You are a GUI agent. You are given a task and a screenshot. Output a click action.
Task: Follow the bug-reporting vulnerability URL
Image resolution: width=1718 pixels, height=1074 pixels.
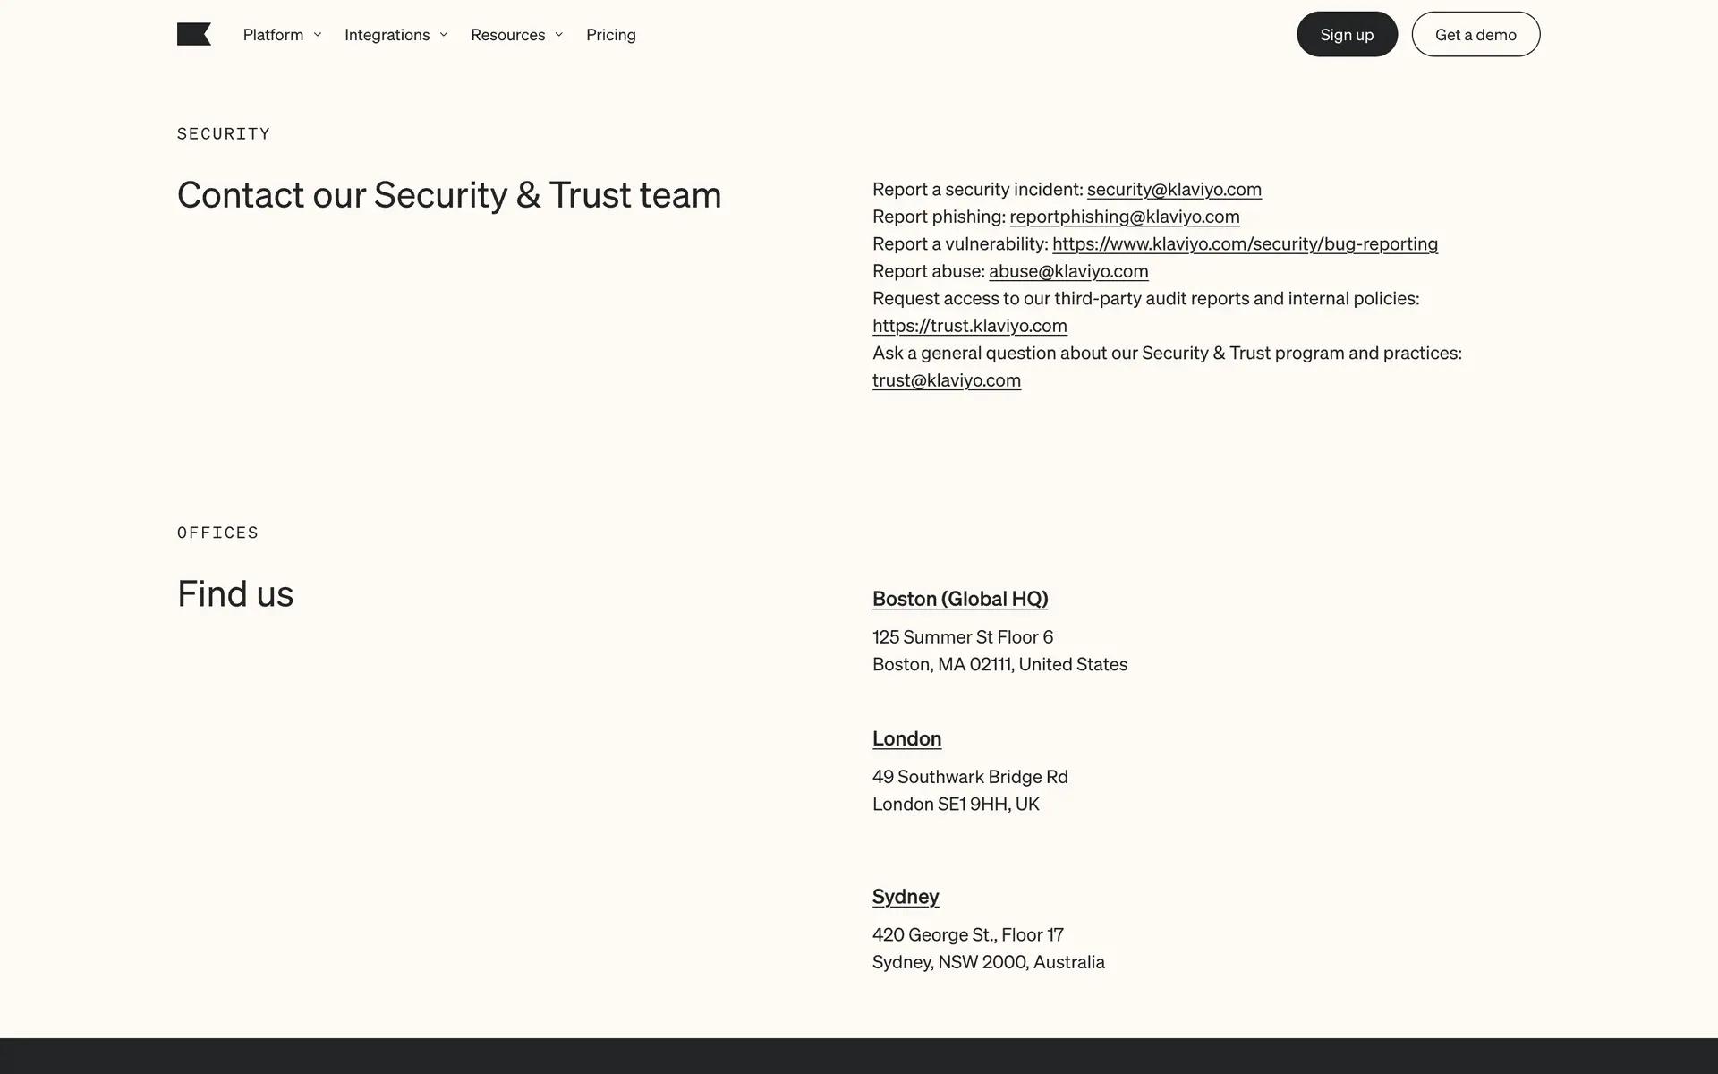tap(1245, 243)
